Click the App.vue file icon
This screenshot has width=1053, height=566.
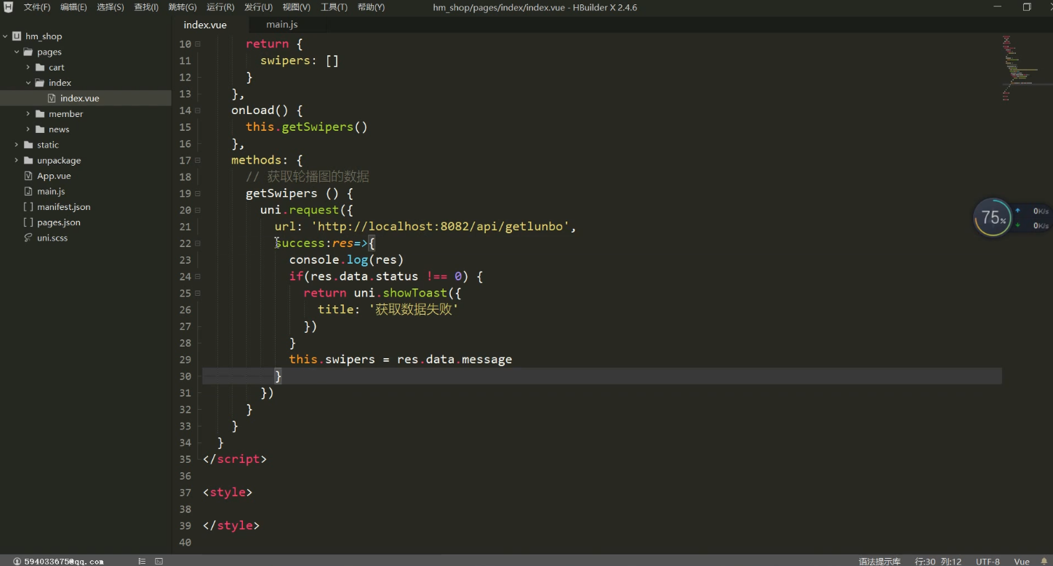click(x=28, y=176)
